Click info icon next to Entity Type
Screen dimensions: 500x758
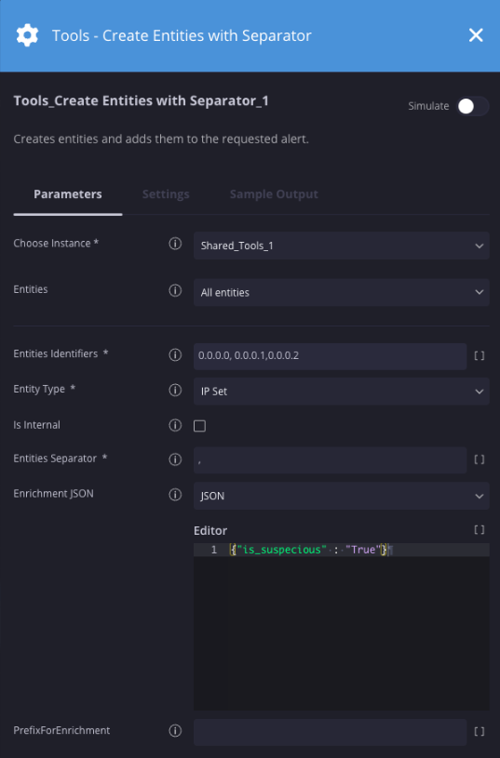175,390
